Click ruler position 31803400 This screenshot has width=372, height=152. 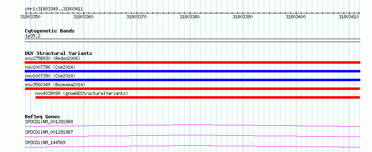[296, 17]
